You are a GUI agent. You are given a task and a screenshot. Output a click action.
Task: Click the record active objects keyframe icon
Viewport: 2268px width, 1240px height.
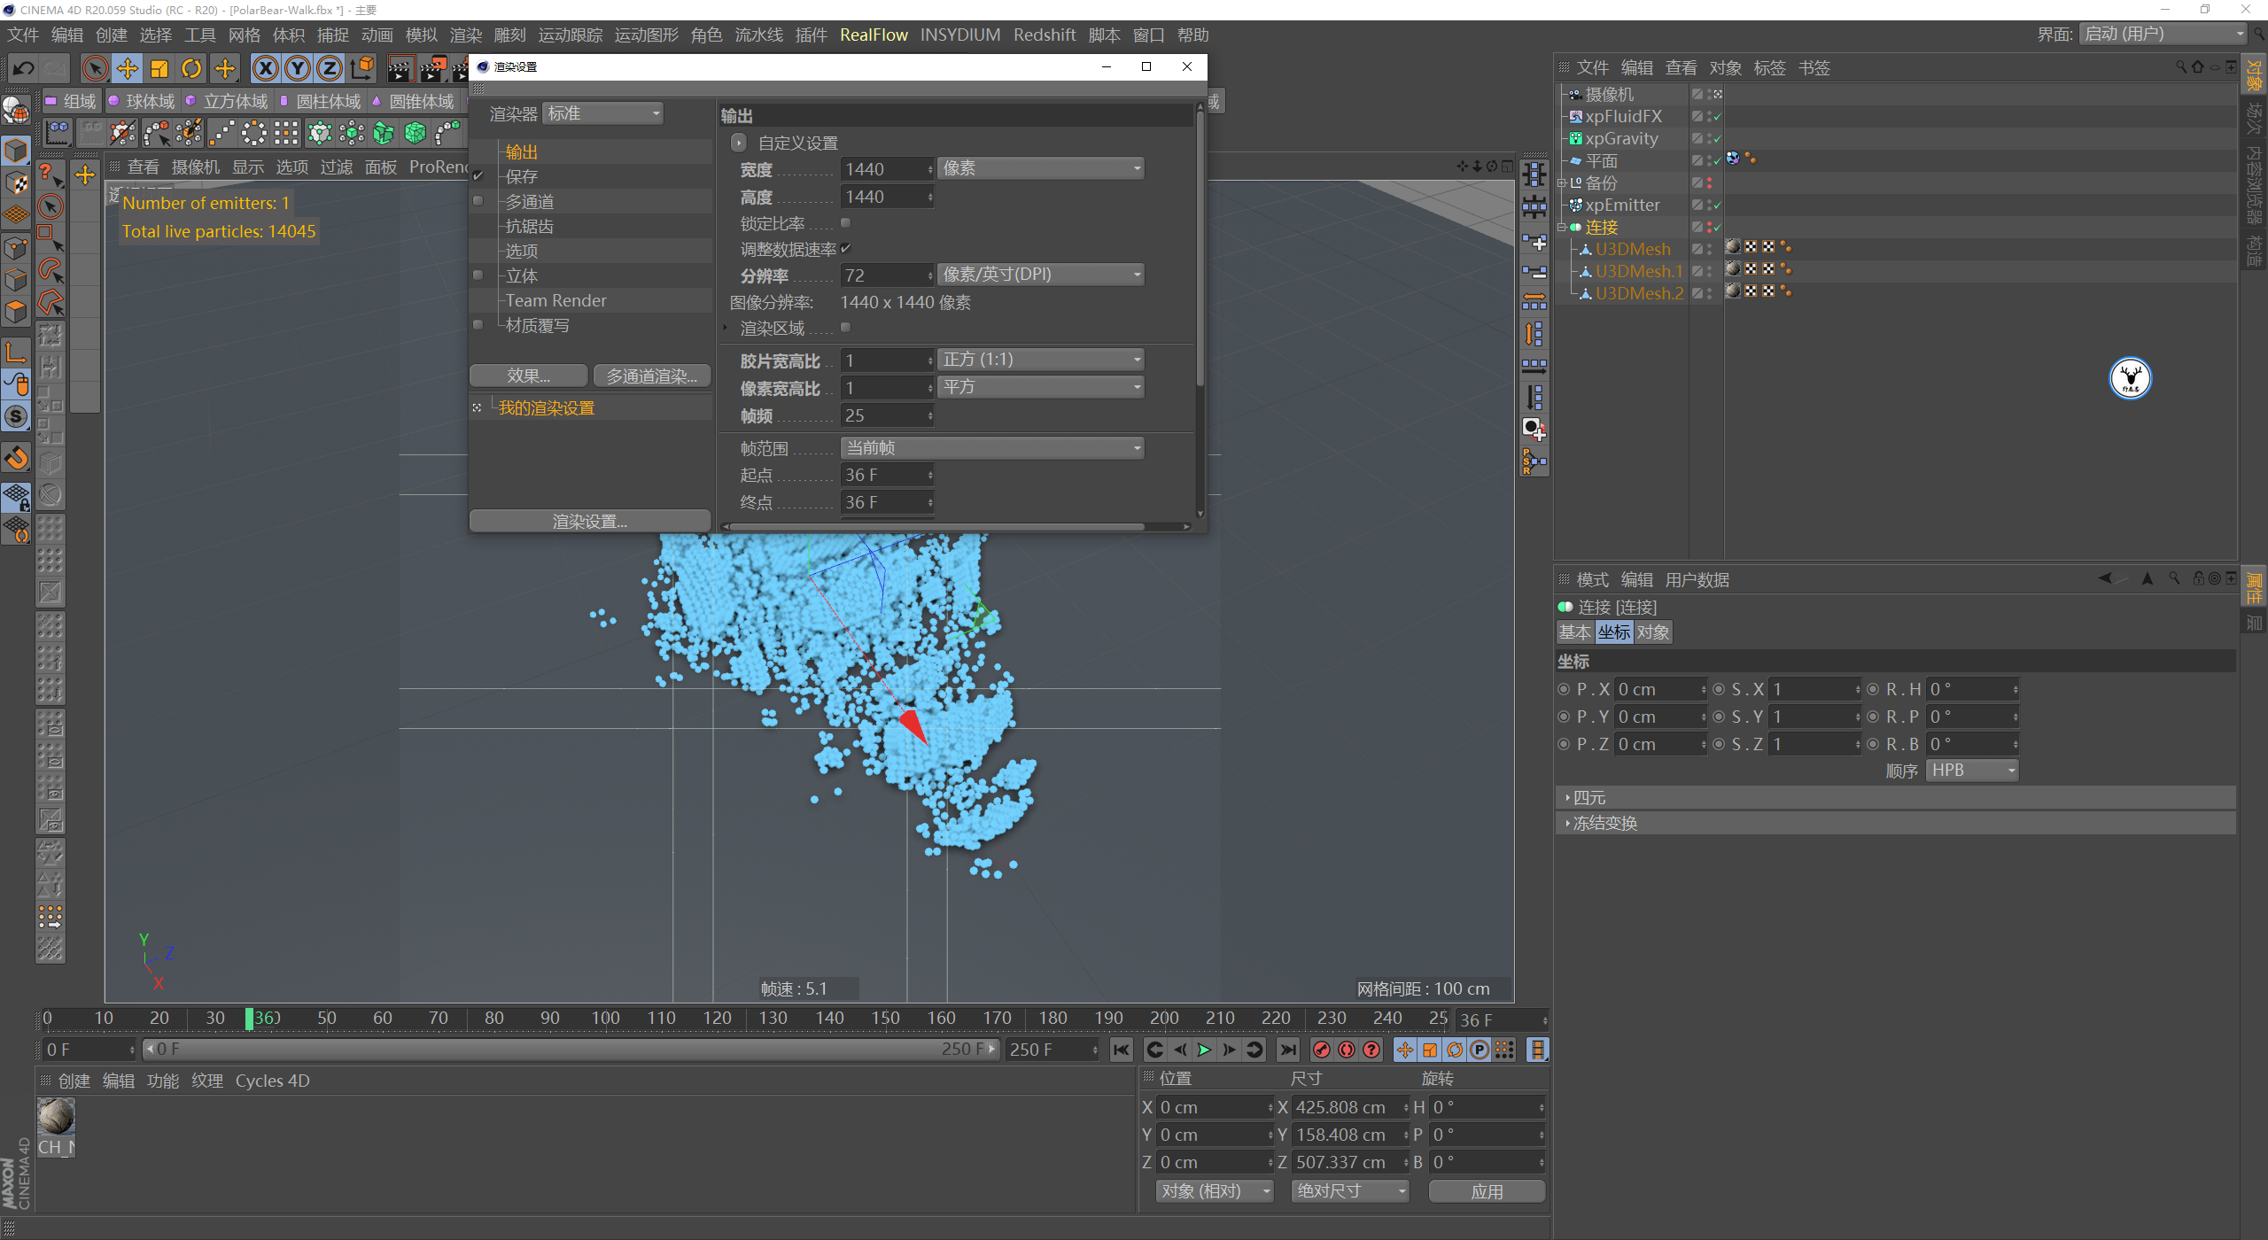tap(1322, 1050)
